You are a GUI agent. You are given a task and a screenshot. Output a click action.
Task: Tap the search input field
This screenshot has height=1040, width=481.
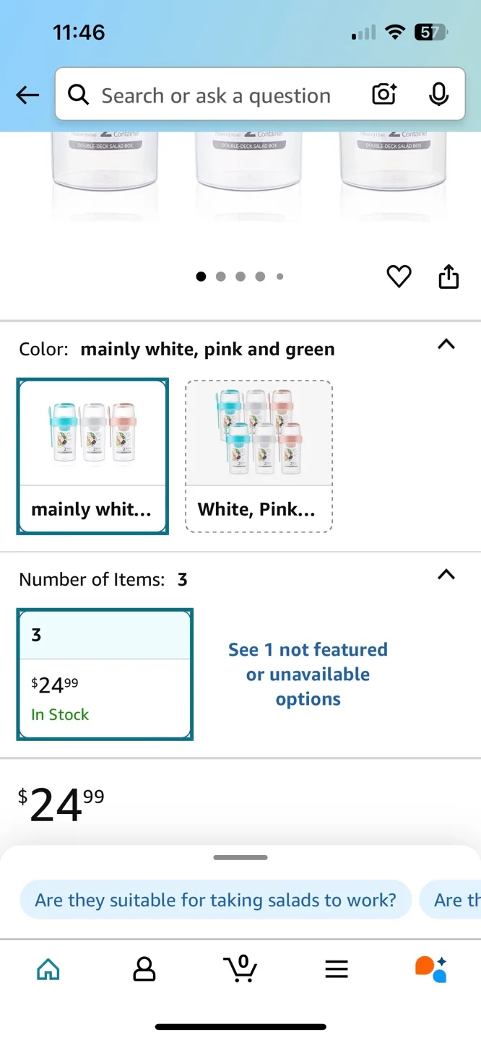point(217,95)
